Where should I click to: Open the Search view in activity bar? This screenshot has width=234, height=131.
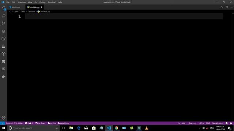3,16
